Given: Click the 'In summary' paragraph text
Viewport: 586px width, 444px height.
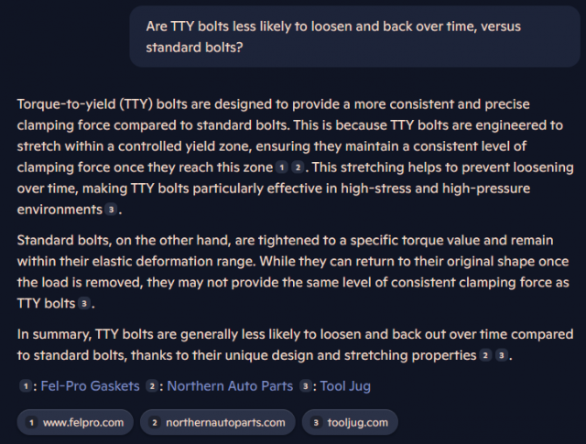Looking at the screenshot, I should click(295, 344).
